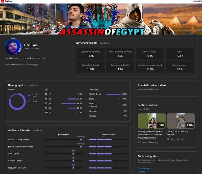Select the 13–17 age row label
Viewport: 202px width, 174px height.
point(48,94)
